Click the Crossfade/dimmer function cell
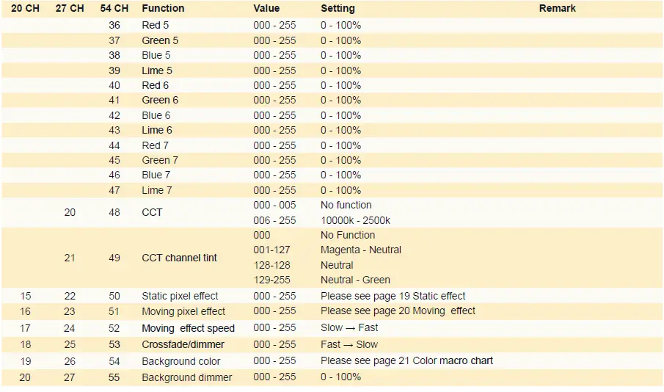This screenshot has width=664, height=392. pyautogui.click(x=183, y=344)
